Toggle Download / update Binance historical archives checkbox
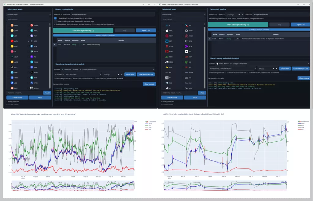 (x=56, y=18)
